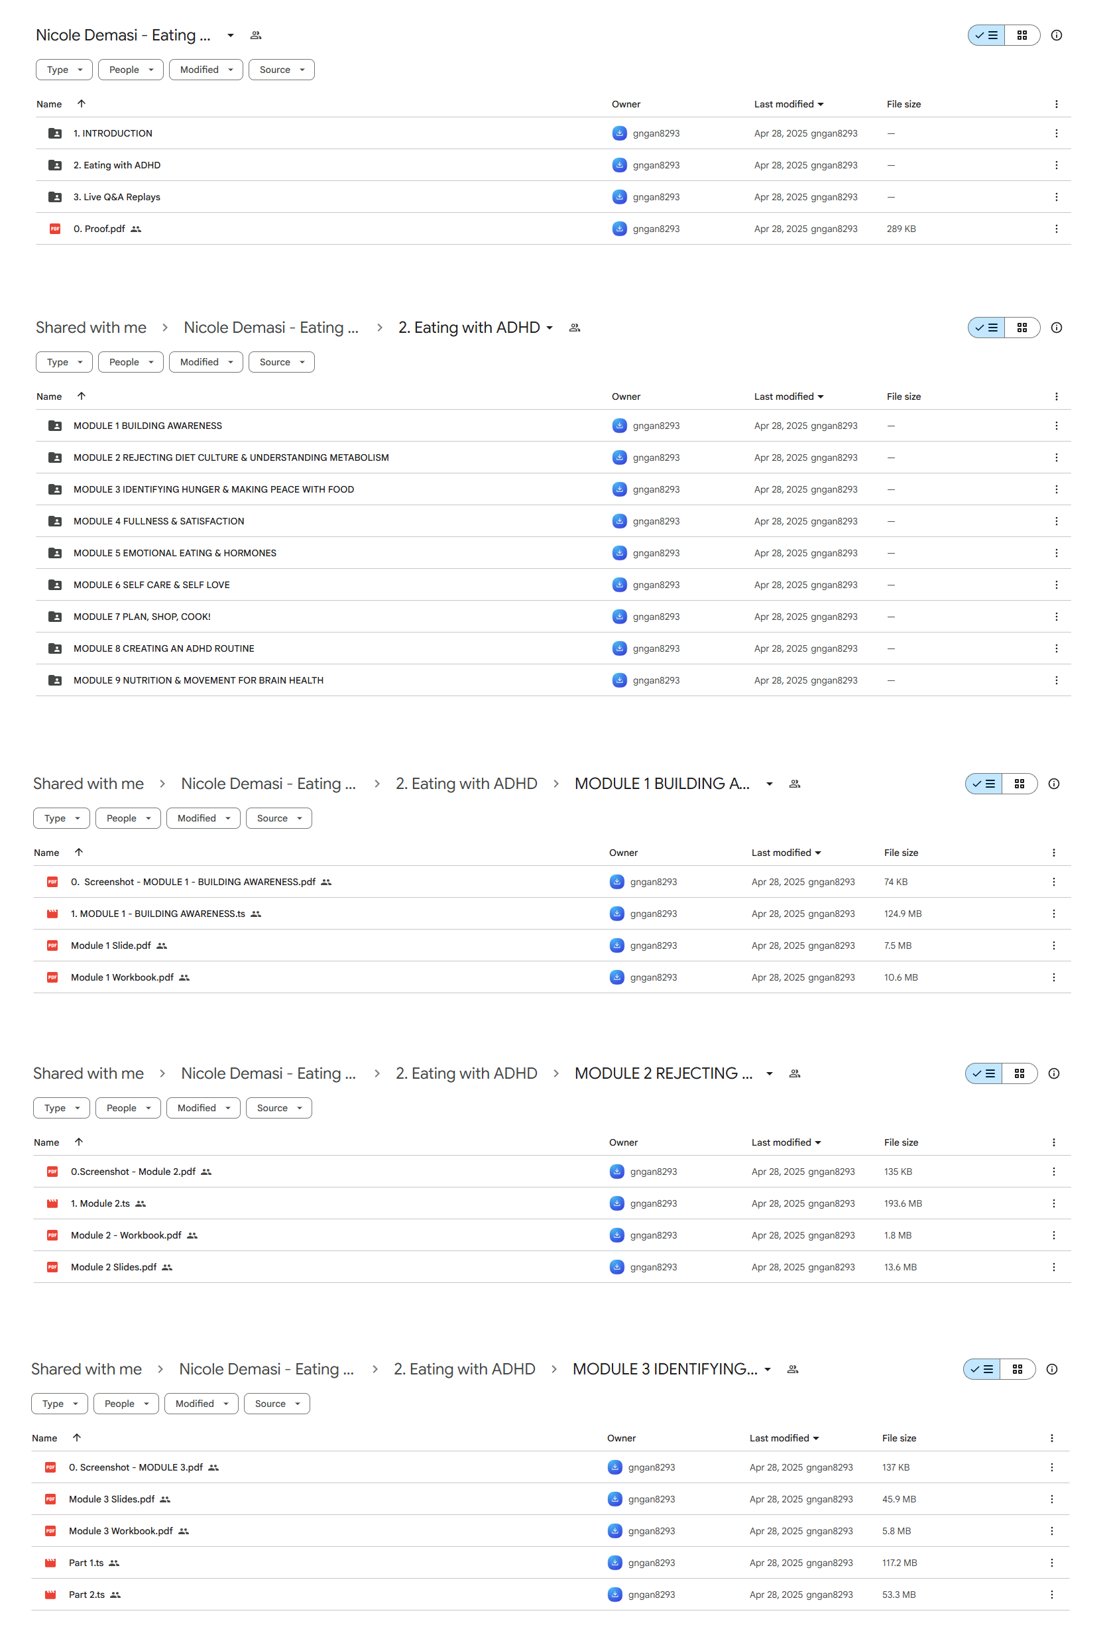This screenshot has width=1111, height=1639.
Task: Click 117.2 MB file size of Part 1.ts
Action: [899, 1563]
